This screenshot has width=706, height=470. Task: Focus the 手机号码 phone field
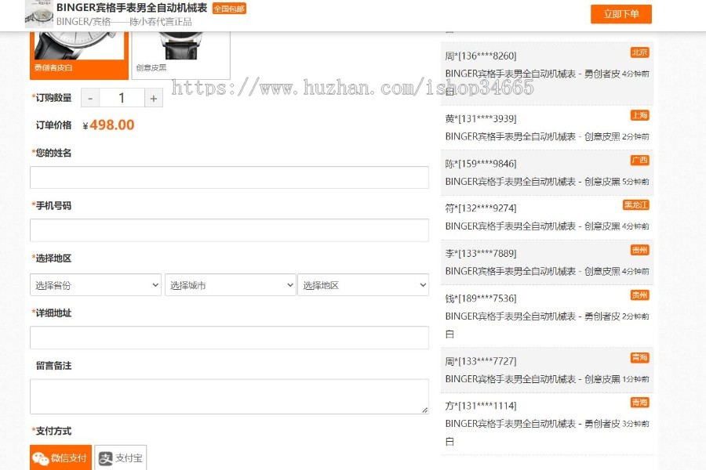click(x=229, y=230)
